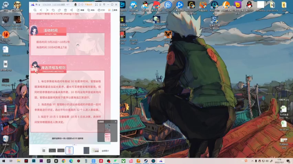
Task: Open the Draw & Guess desktop shortcut
Action: (133, 38)
